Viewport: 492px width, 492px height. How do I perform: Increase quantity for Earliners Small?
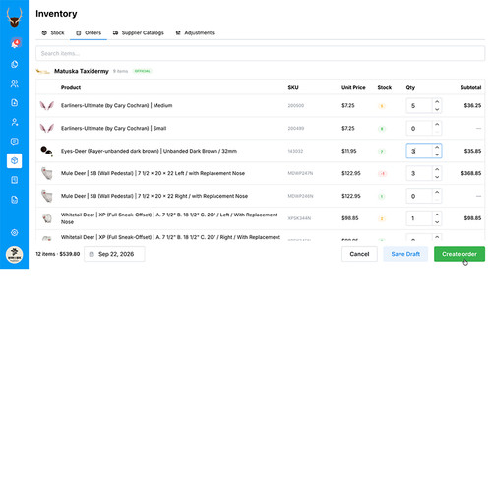coord(437,125)
